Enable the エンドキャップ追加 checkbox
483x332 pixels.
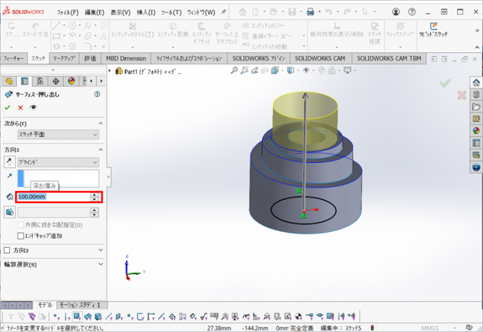click(x=20, y=235)
